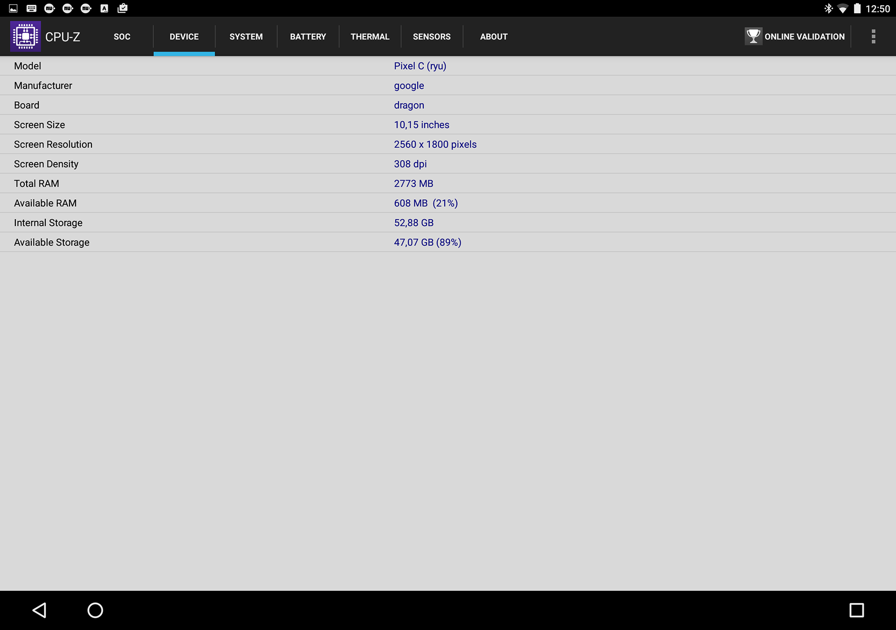Click the '608 MB (21%)' value
Screen dimensions: 896x630
[x=426, y=203]
